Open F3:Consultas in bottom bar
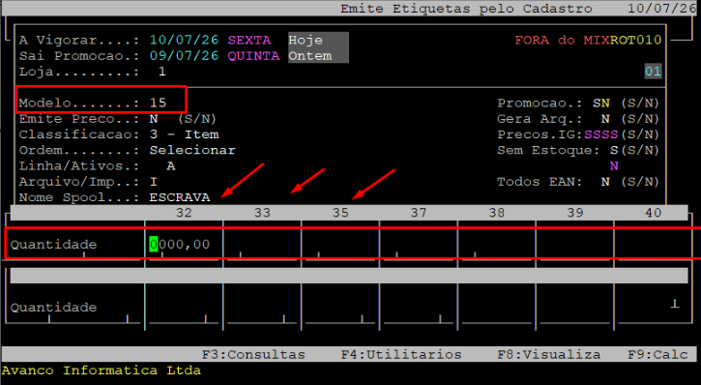The image size is (701, 385). point(253,355)
